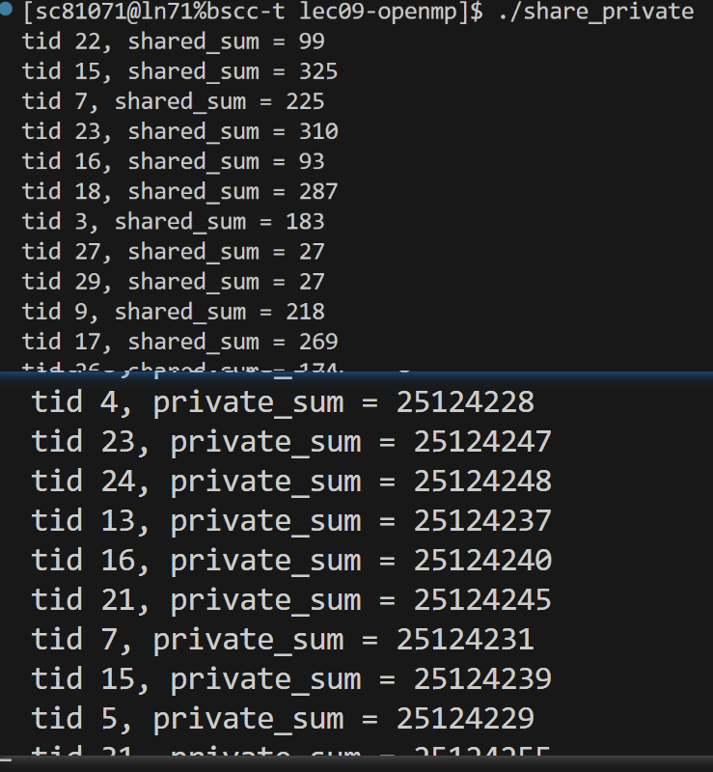Click line tid 29 shared_sum 27
Image resolution: width=713 pixels, height=772 pixels.
(x=174, y=282)
